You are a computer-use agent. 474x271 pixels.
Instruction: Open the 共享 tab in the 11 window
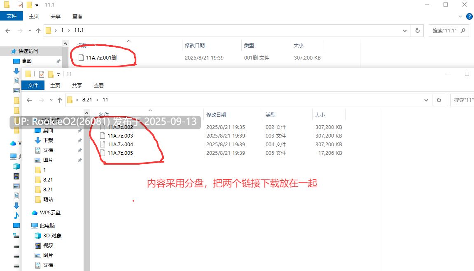(77, 85)
